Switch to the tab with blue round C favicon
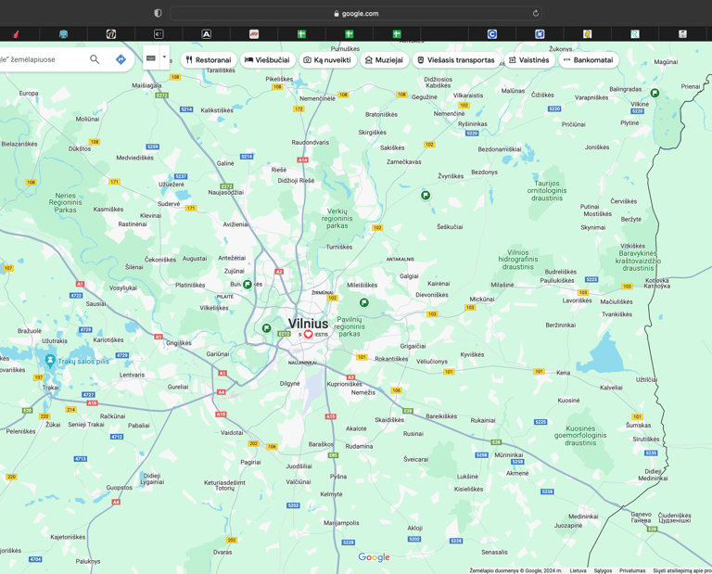This screenshot has width=712, height=574. click(491, 34)
